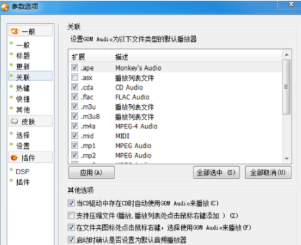This screenshot has height=245, width=301.
Task: Uncheck the .mid extension checkbox
Action: click(x=74, y=135)
